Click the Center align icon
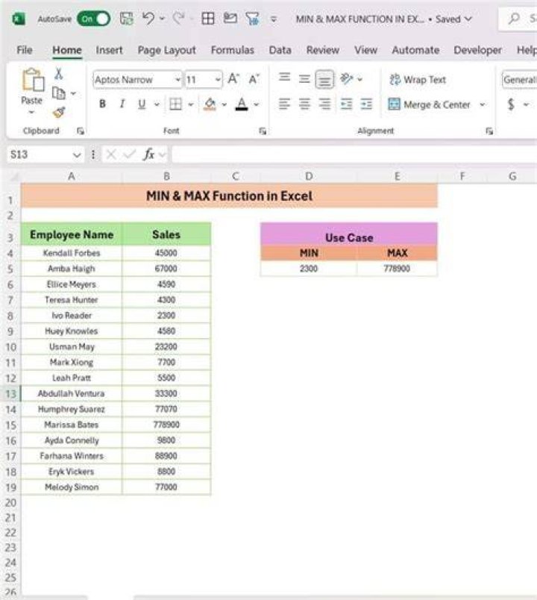 (x=304, y=104)
